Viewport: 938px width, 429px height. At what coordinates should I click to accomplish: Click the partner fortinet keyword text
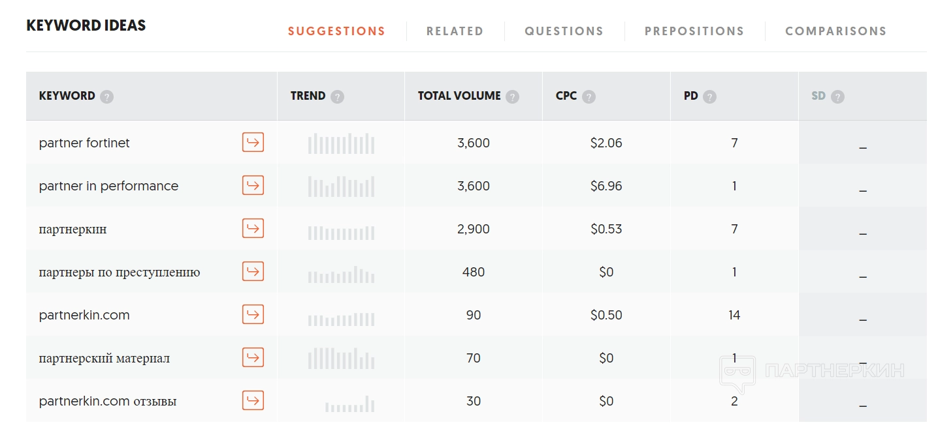point(84,143)
